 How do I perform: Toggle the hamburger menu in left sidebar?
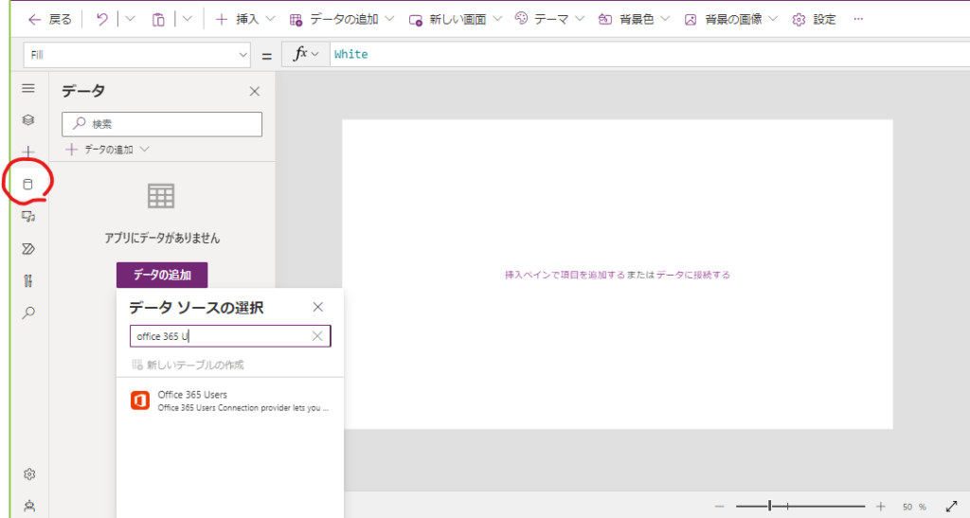point(28,88)
